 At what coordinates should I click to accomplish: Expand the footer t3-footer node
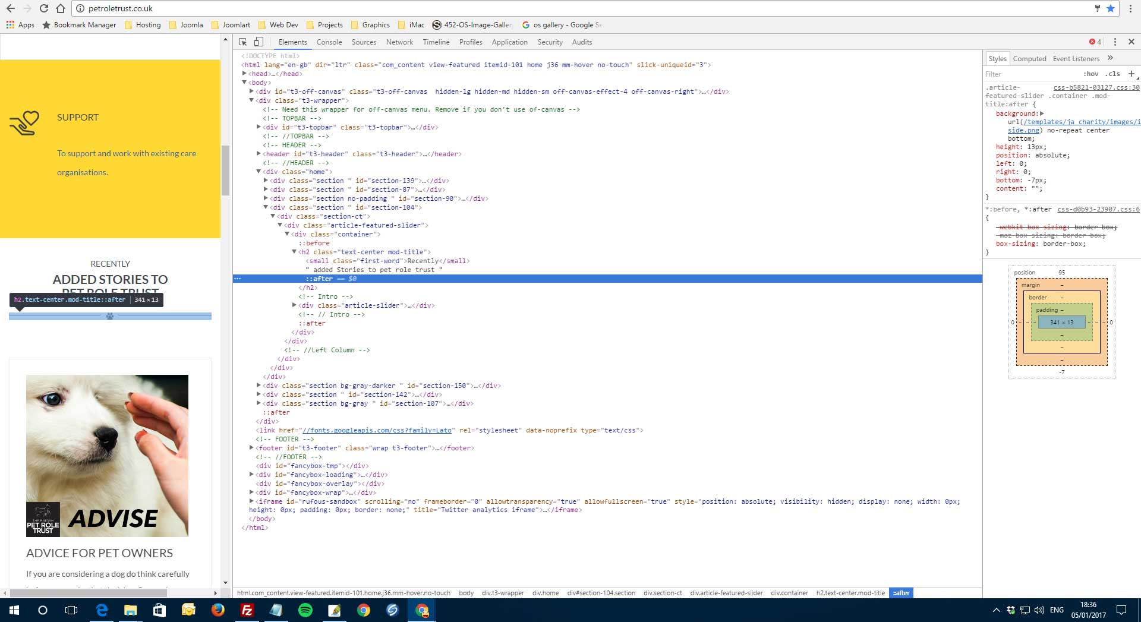coord(251,448)
